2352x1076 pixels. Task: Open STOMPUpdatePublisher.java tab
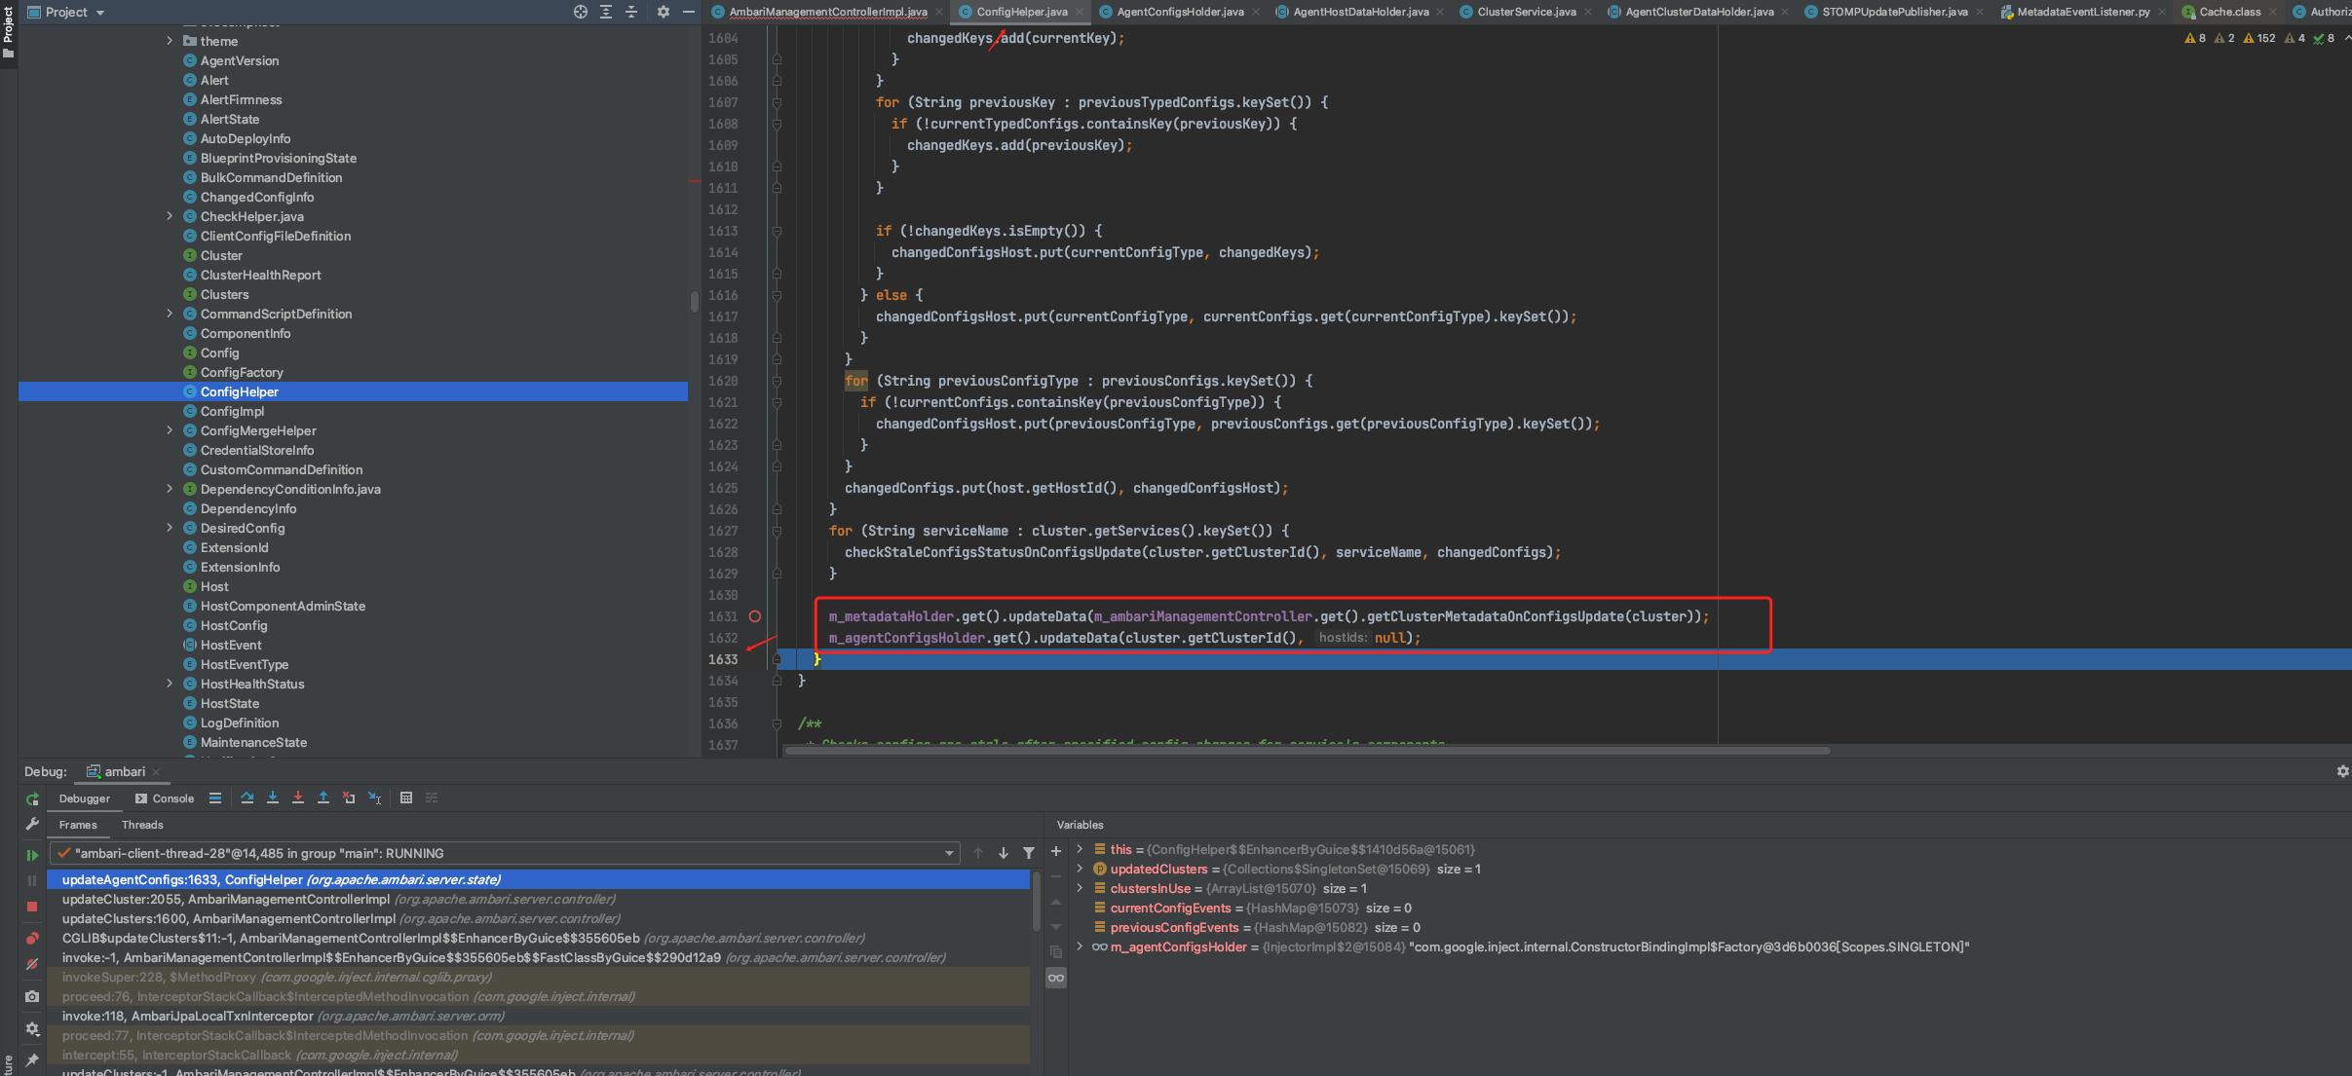[1894, 12]
